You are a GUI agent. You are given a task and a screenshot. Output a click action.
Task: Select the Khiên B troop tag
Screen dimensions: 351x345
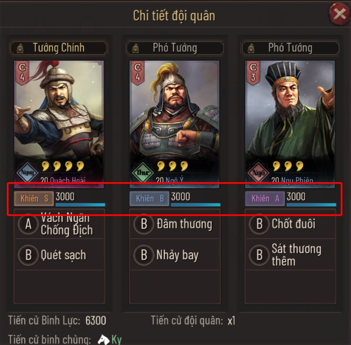[149, 198]
